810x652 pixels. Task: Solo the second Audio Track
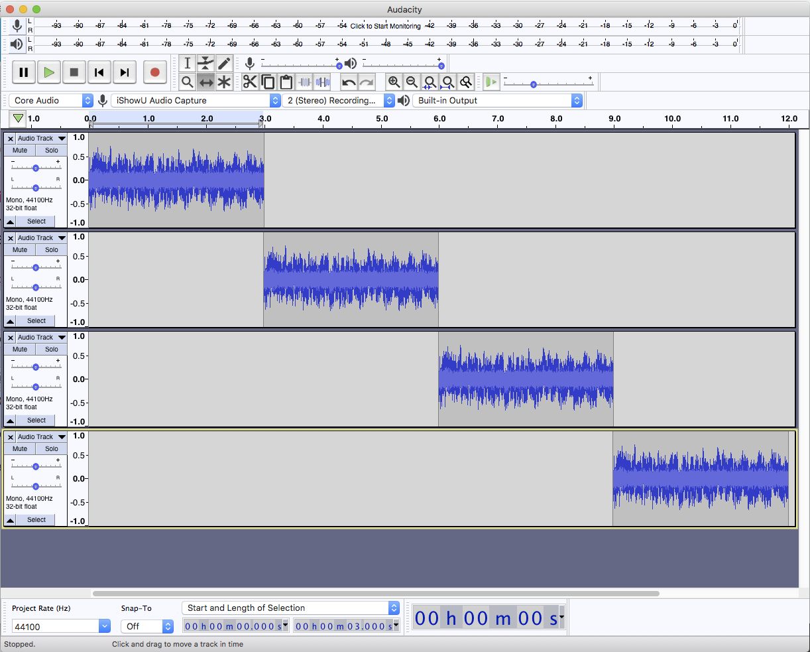pos(51,249)
